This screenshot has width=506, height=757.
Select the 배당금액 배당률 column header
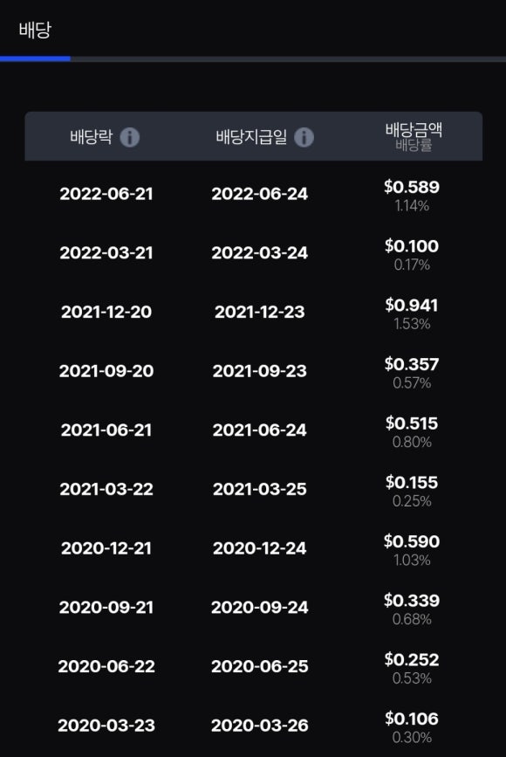tap(414, 136)
